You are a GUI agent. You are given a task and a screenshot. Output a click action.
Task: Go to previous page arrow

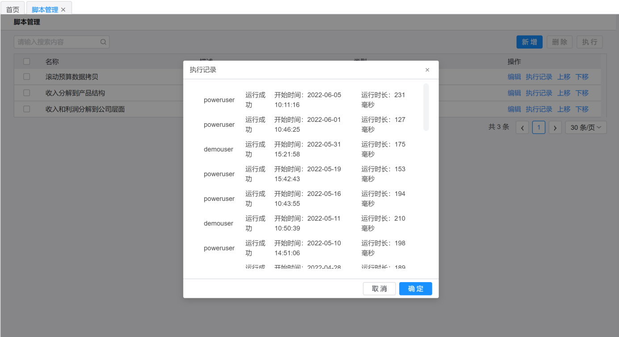coord(522,128)
